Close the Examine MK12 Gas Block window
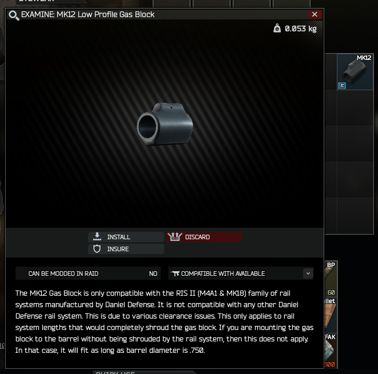Viewport: 378px width, 374px height. point(315,14)
